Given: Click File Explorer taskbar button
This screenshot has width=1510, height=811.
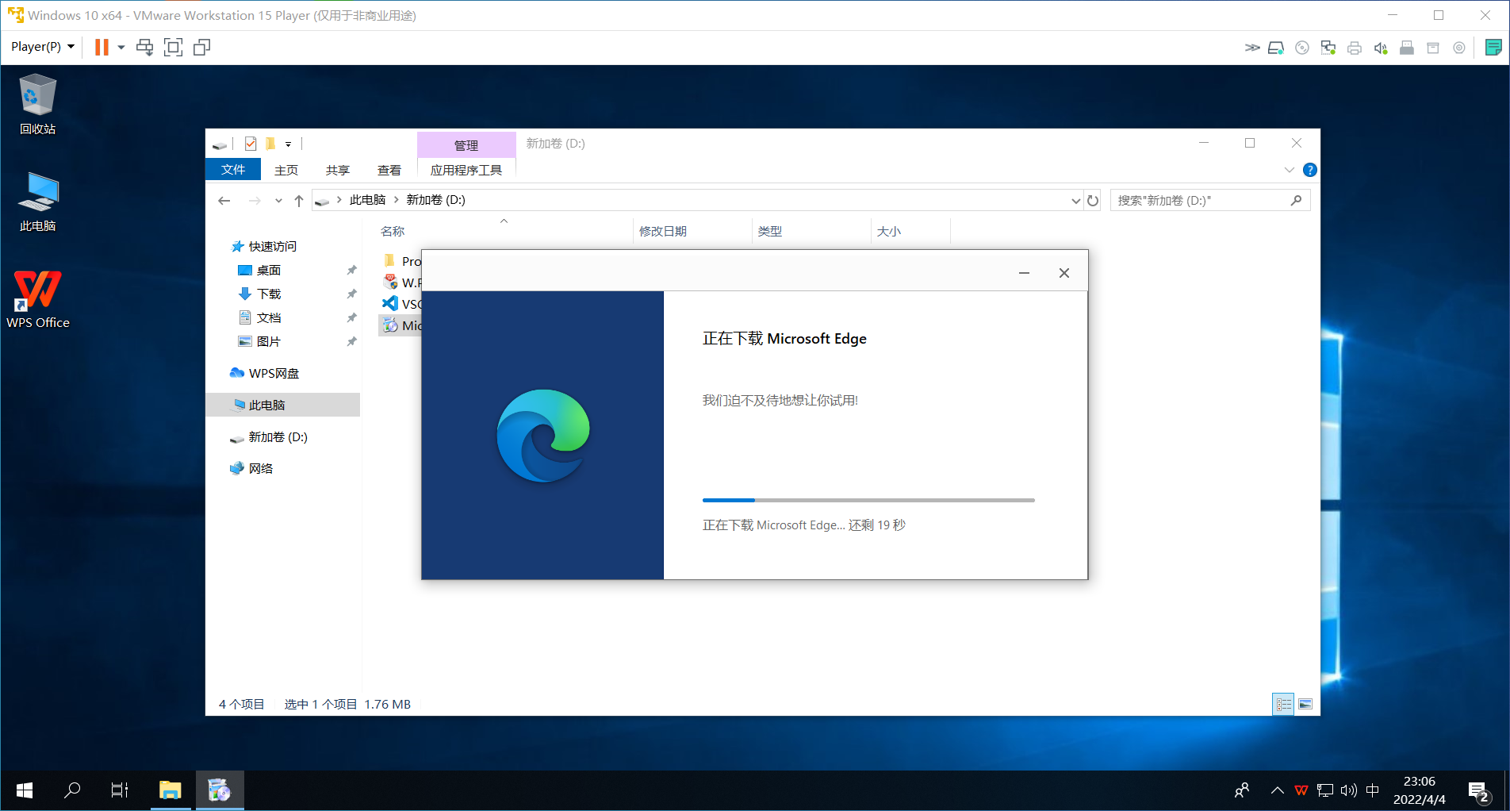Looking at the screenshot, I should click(x=171, y=790).
